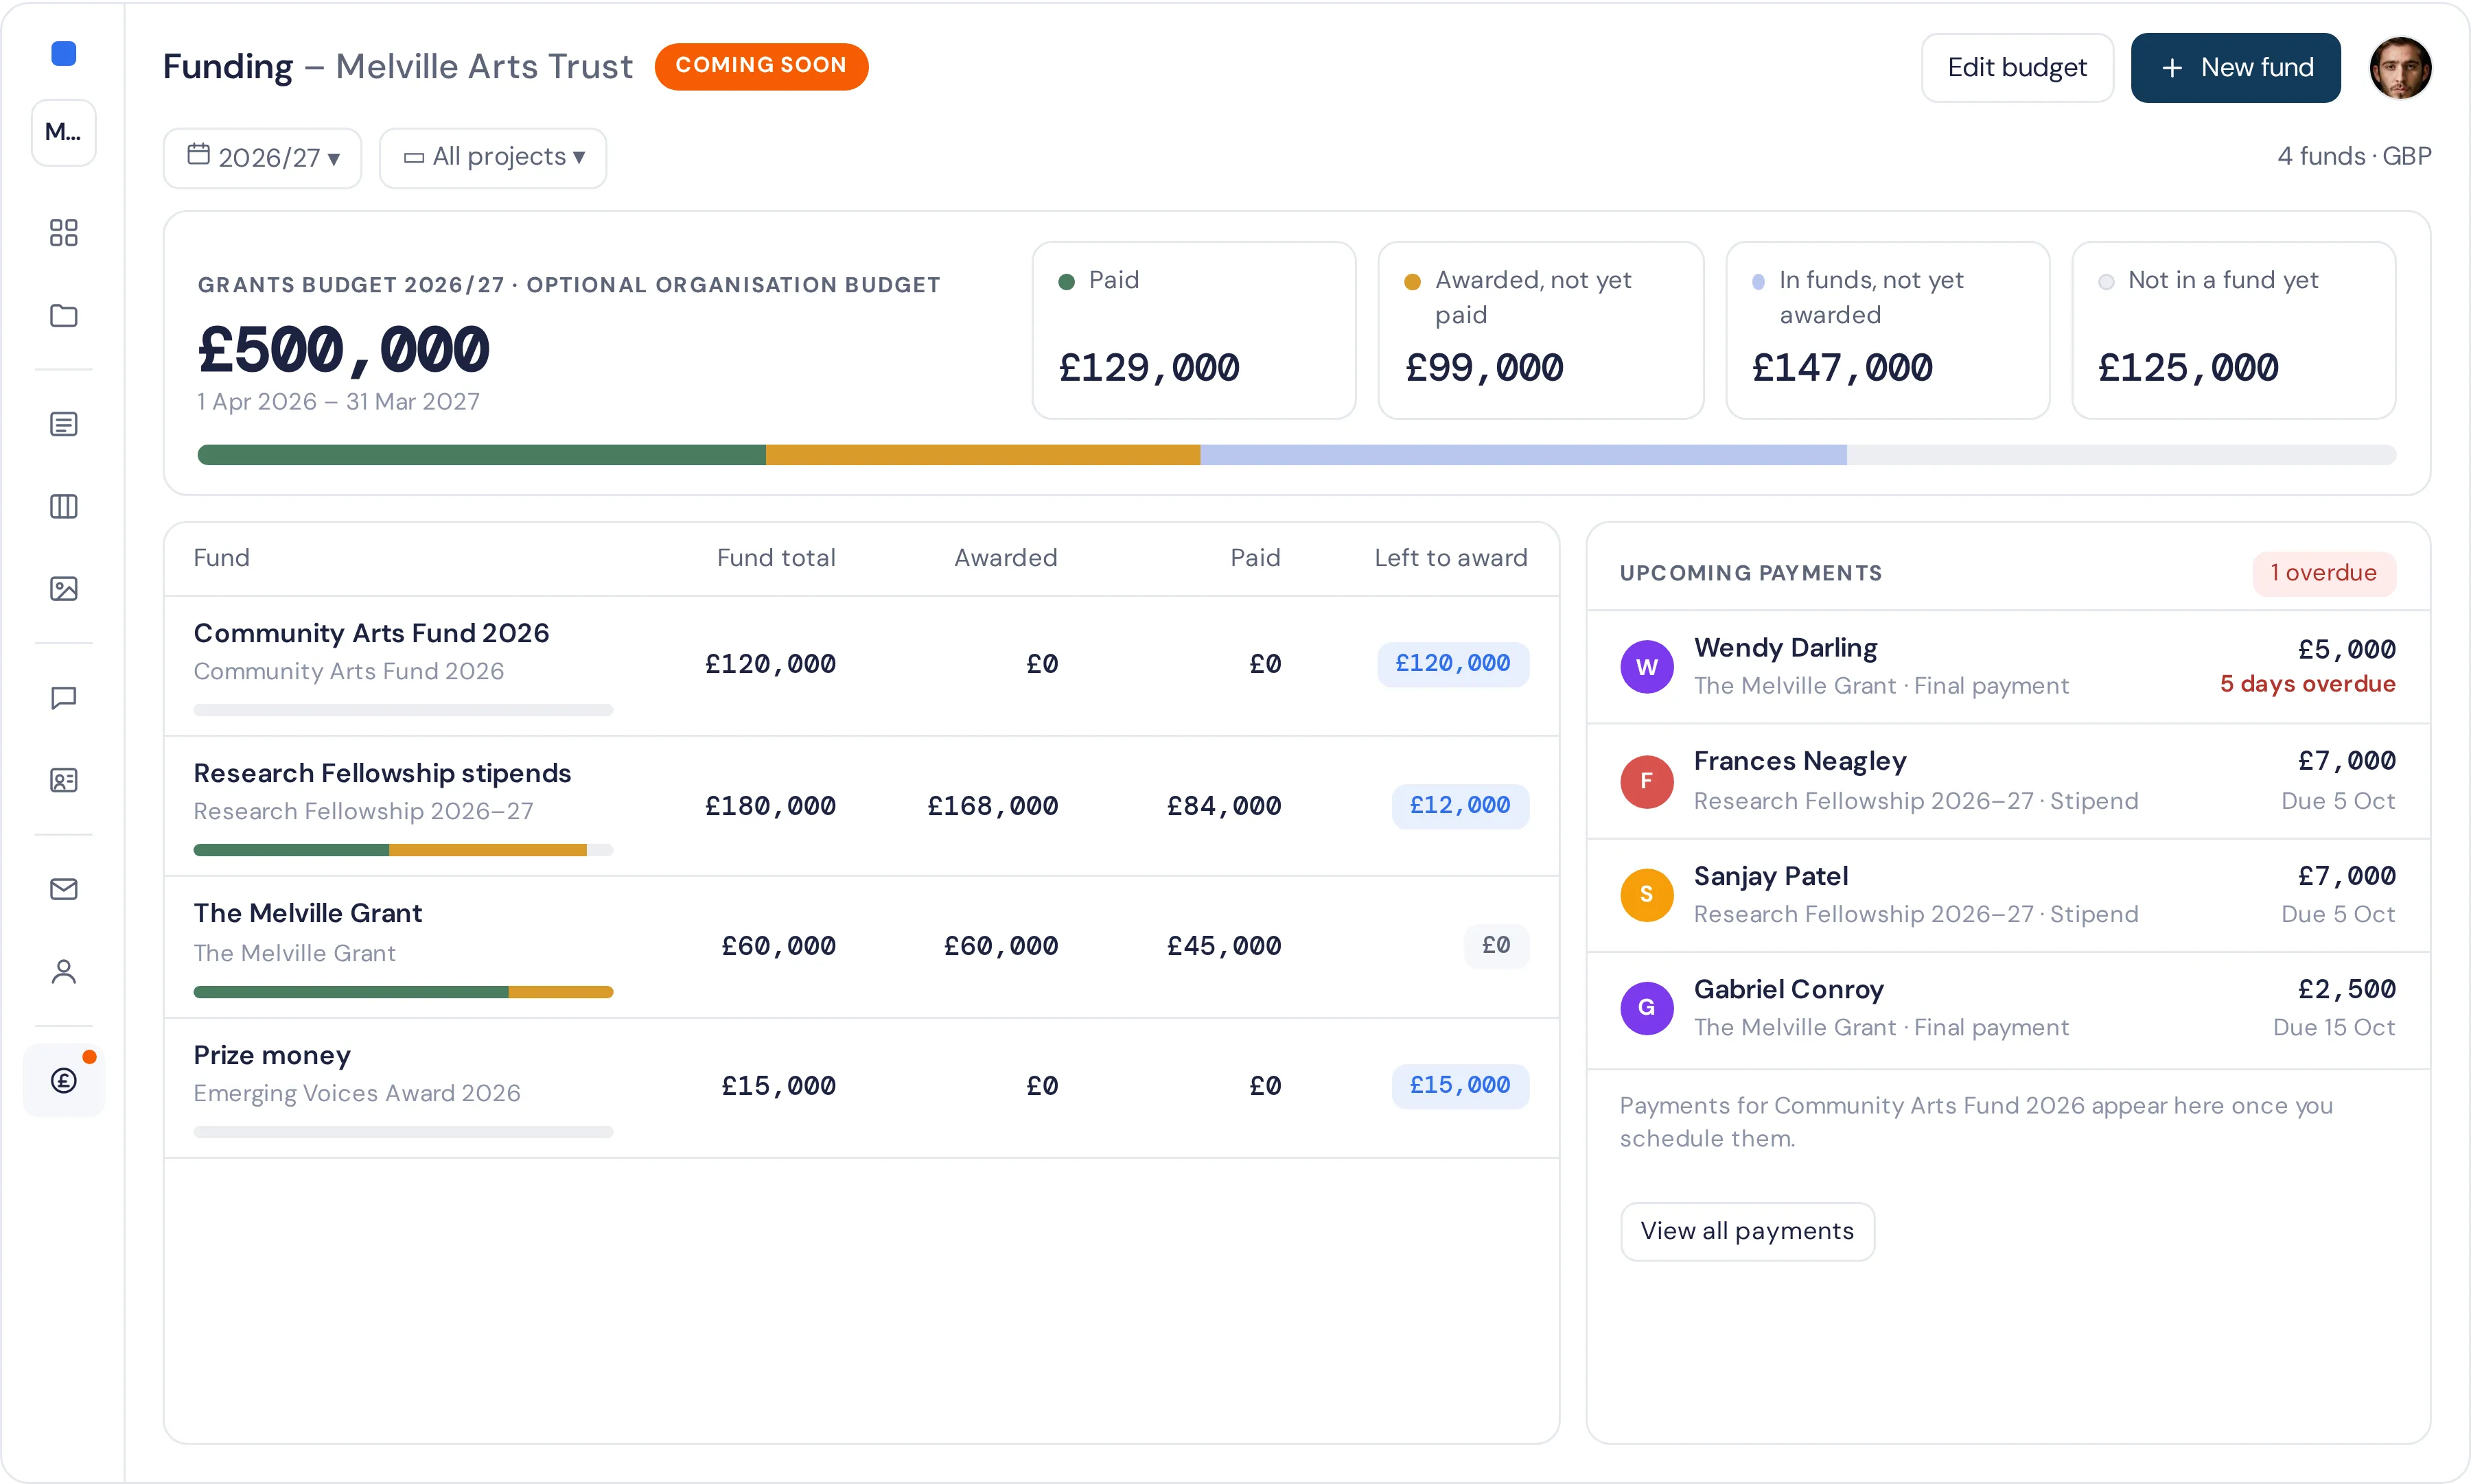Click the 4 funds · GBP label

tap(2354, 157)
